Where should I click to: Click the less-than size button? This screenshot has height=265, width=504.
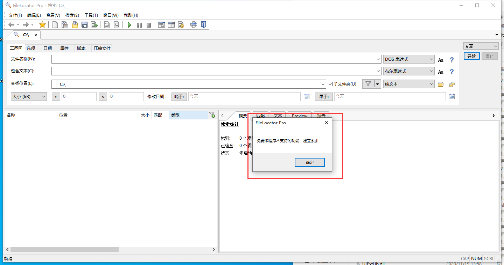coord(103,97)
